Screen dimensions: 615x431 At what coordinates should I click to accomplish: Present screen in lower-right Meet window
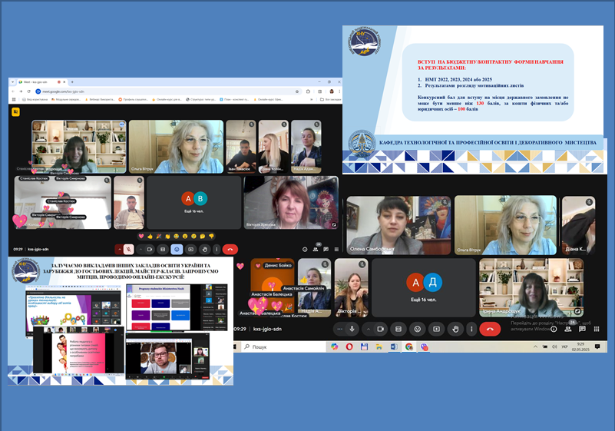(x=436, y=329)
